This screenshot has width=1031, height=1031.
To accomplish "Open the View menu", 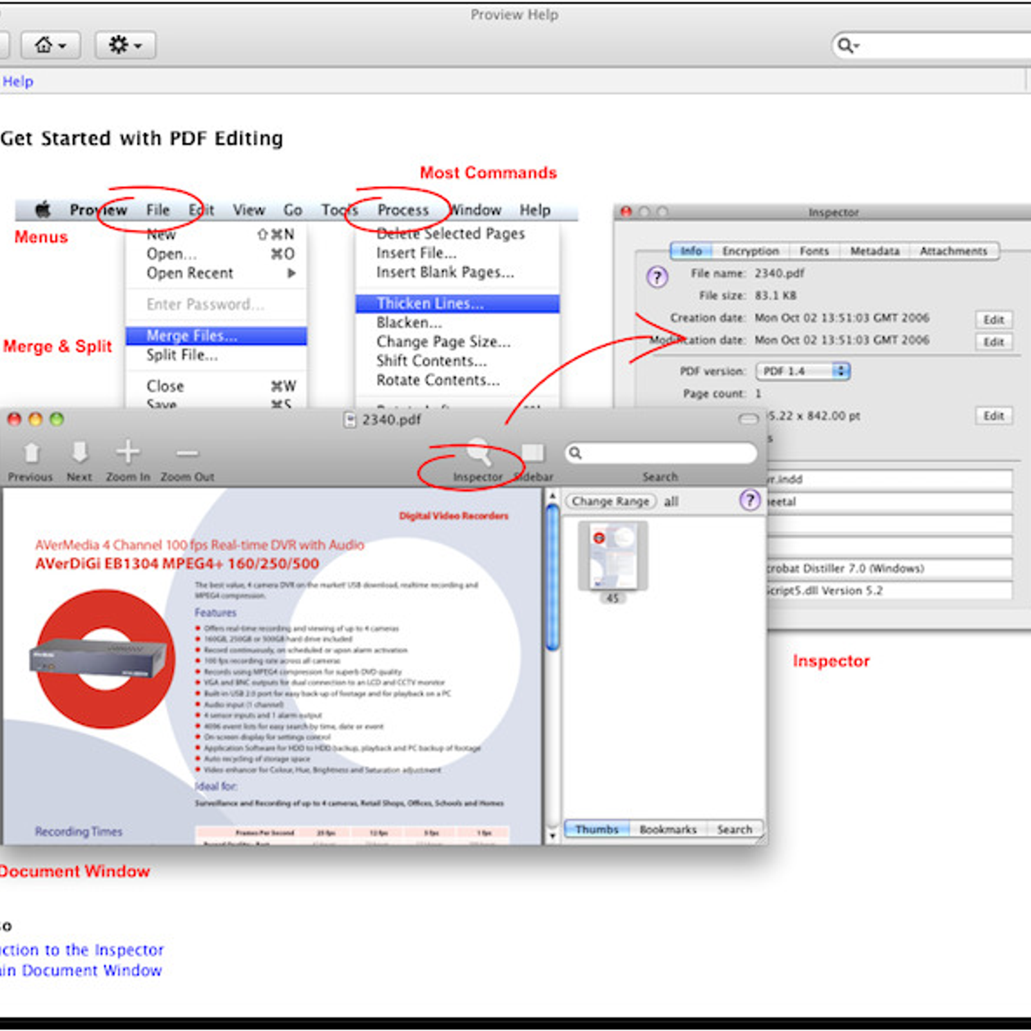I will 249,210.
